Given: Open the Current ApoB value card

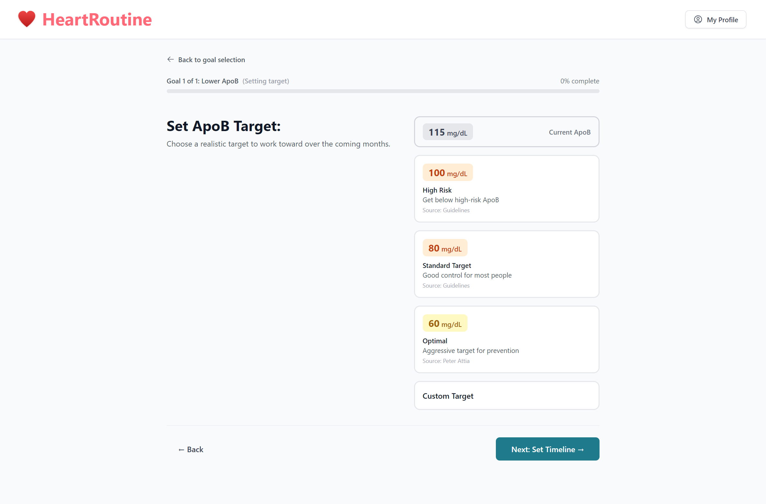Looking at the screenshot, I should pos(506,132).
